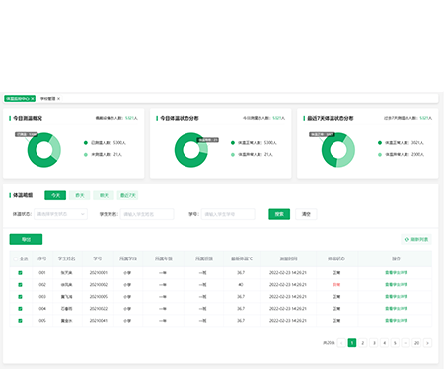This screenshot has width=444, height=369.
Task: Click the 清空 button
Action: tap(306, 214)
